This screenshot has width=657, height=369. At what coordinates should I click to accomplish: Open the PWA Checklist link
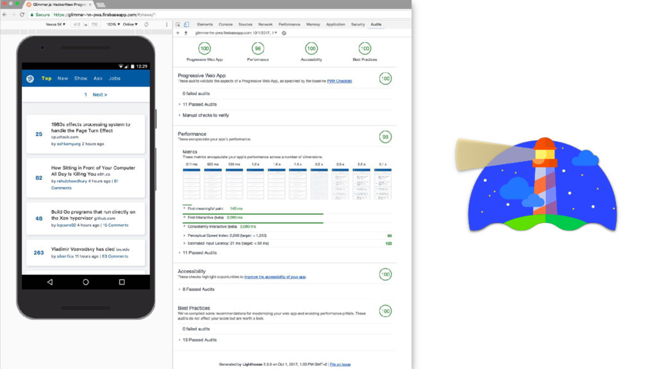339,81
